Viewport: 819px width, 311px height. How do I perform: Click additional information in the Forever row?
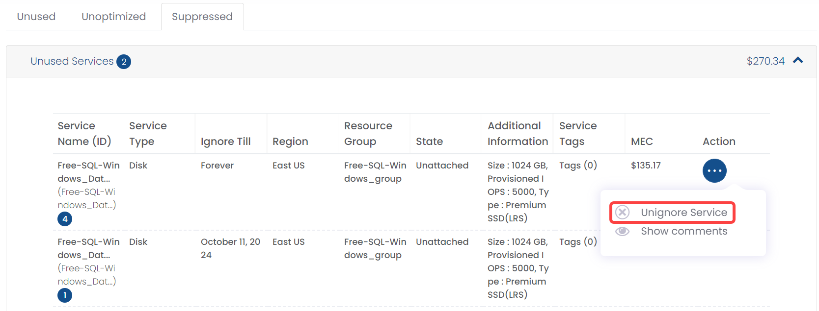coord(518,191)
